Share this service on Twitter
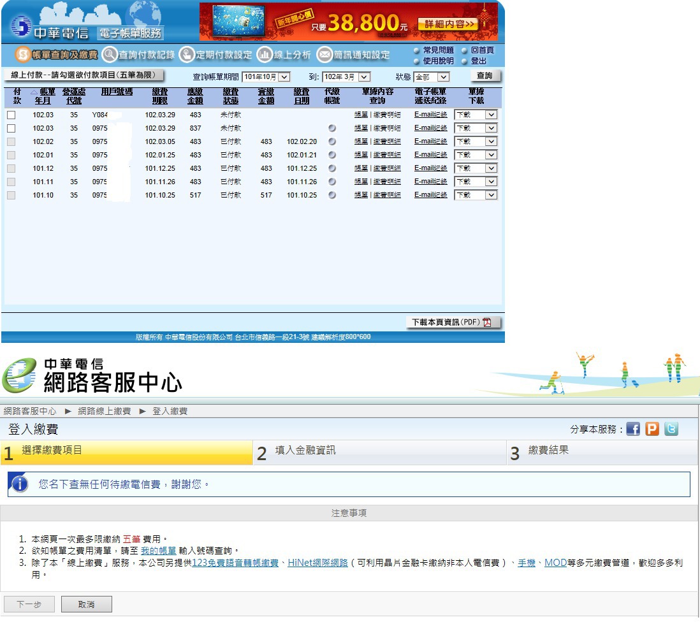Image resolution: width=700 pixels, height=622 pixels. click(x=671, y=429)
